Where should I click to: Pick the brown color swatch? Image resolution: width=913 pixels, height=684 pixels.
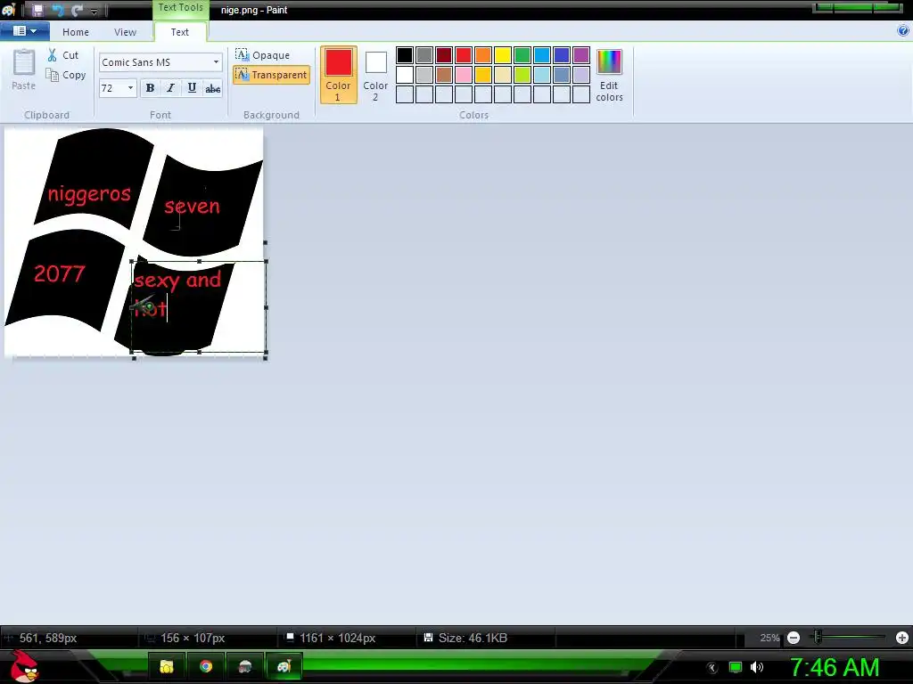tap(444, 75)
